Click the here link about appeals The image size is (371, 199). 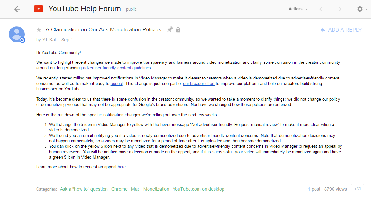[122, 167]
